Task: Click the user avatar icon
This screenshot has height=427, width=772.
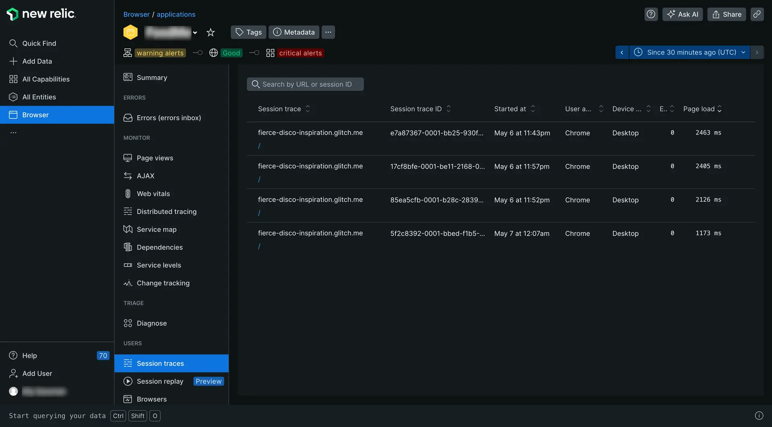Action: (13, 391)
